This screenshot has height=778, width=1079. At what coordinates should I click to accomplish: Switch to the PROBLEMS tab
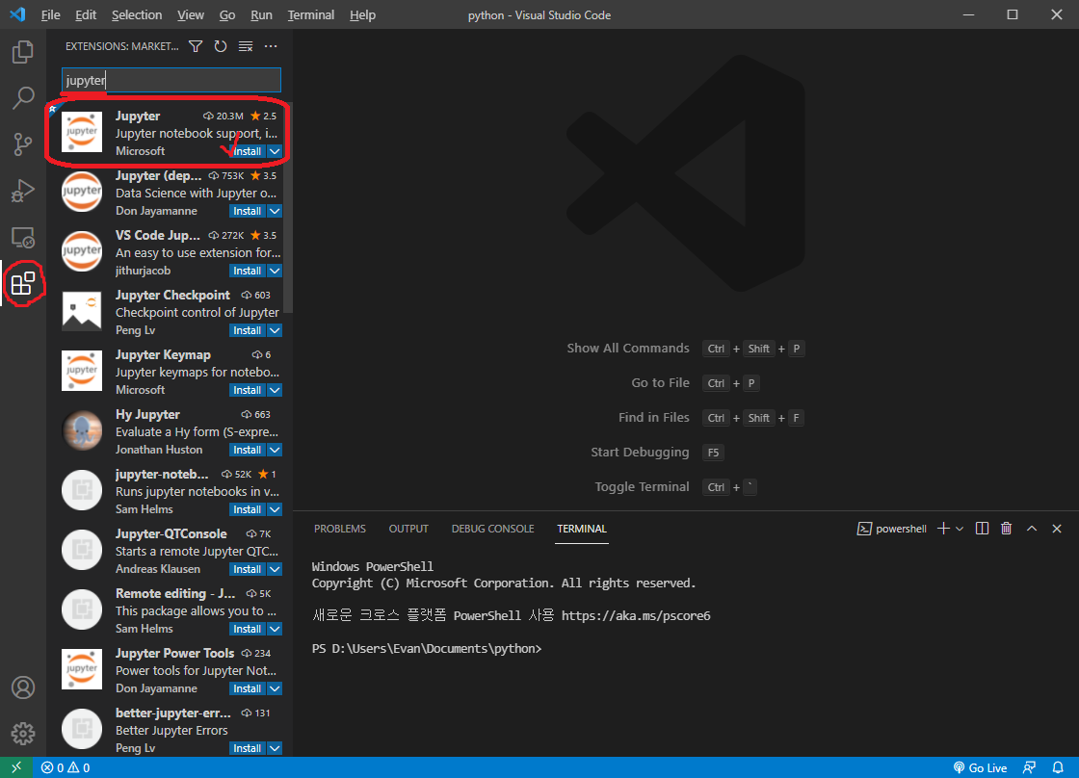click(x=339, y=529)
